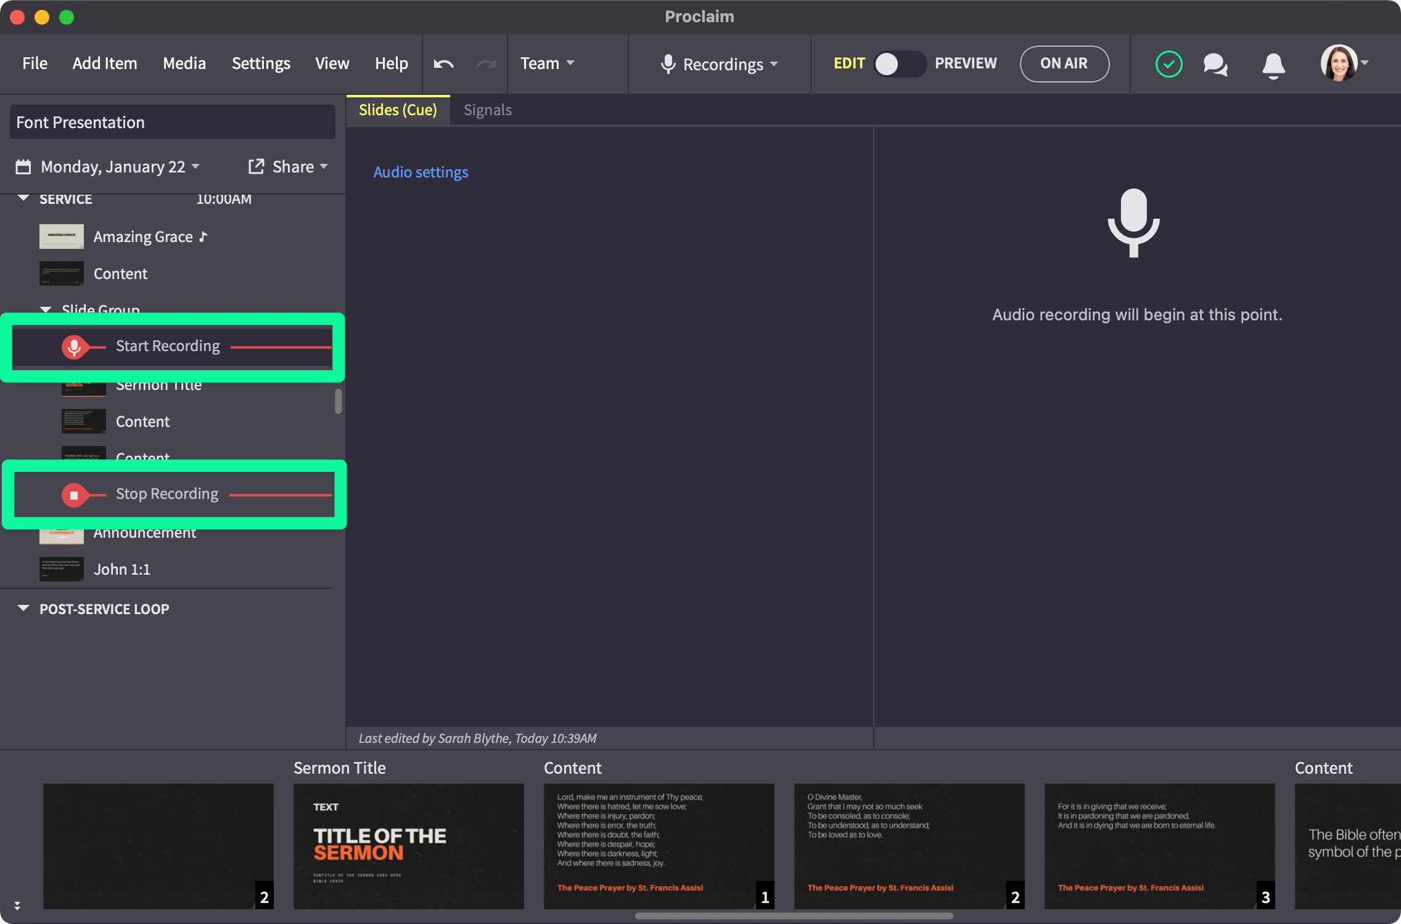
Task: Open the Media menu
Action: pos(184,63)
